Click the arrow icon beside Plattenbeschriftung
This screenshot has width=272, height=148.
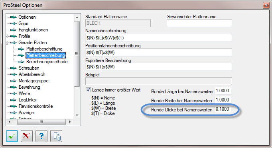point(21,49)
